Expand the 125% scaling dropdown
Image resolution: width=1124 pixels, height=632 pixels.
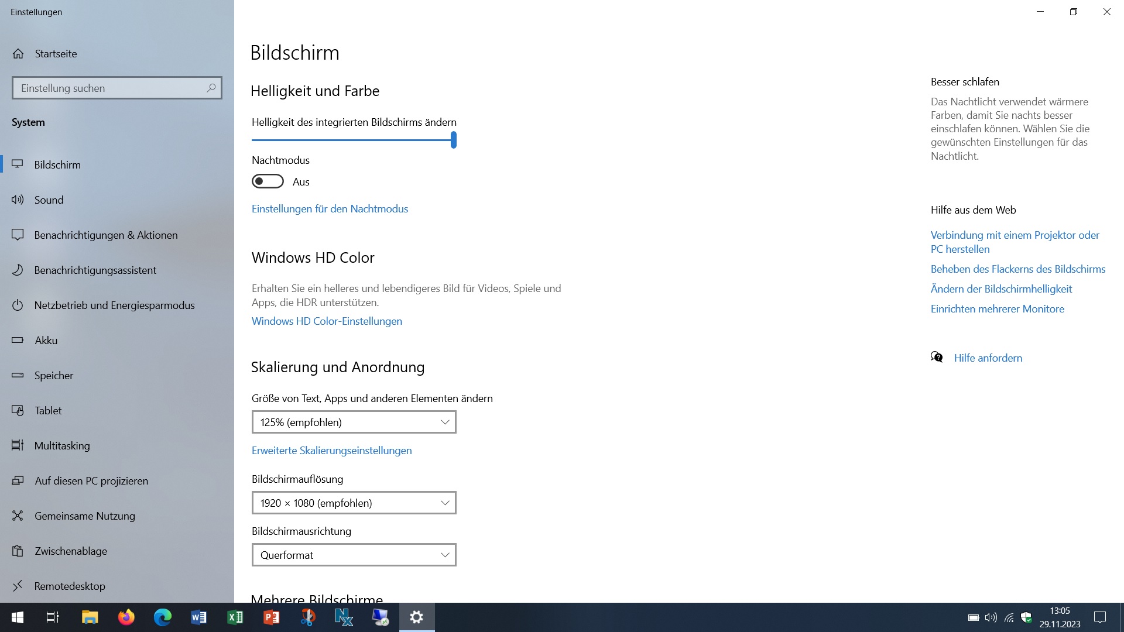[x=354, y=423]
